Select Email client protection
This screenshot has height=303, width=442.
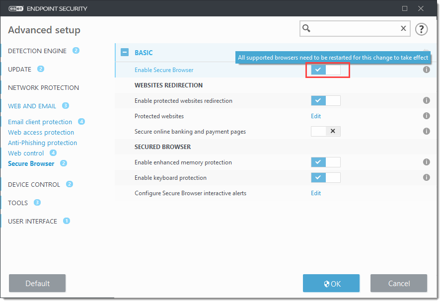pos(40,122)
